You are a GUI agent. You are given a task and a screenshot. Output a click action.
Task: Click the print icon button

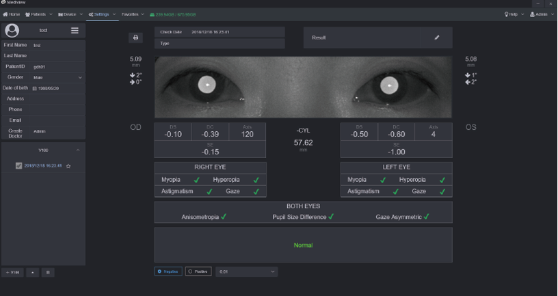tap(135, 38)
